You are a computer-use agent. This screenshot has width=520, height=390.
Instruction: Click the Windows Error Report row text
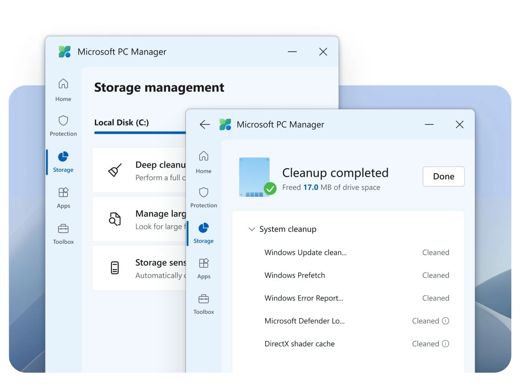pyautogui.click(x=304, y=298)
